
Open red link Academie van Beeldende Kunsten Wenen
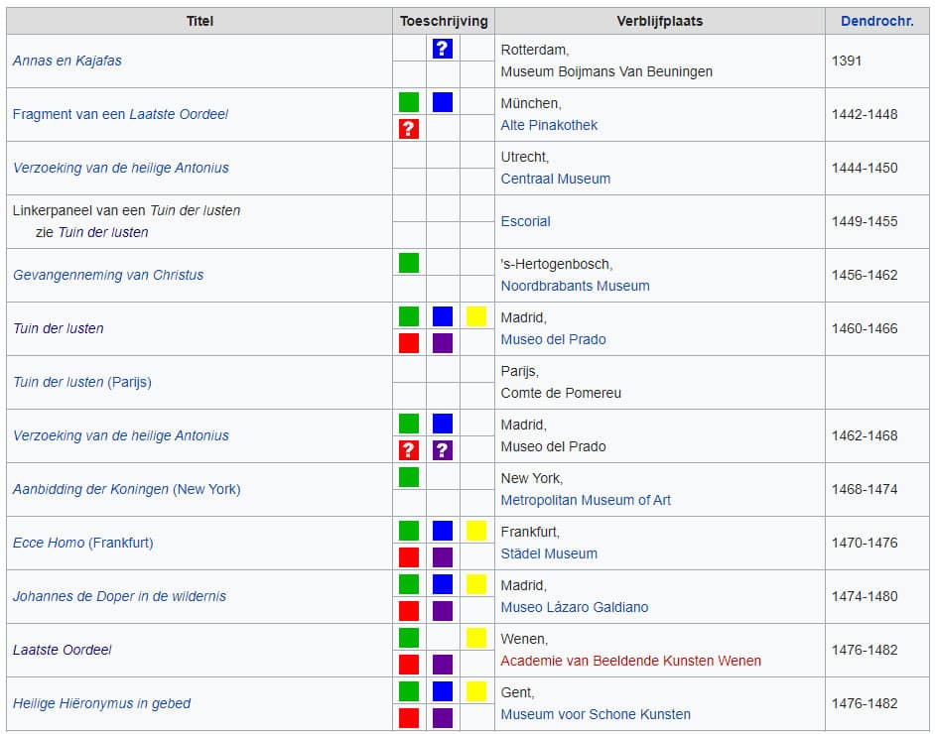(630, 661)
